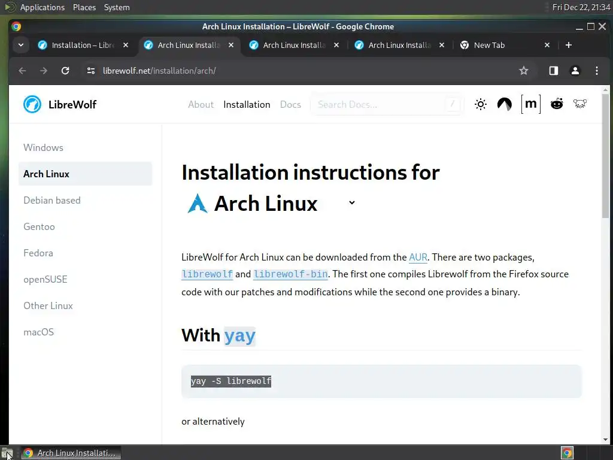This screenshot has width=613, height=460.
Task: Click the LibreWolf logo icon
Action: point(32,104)
